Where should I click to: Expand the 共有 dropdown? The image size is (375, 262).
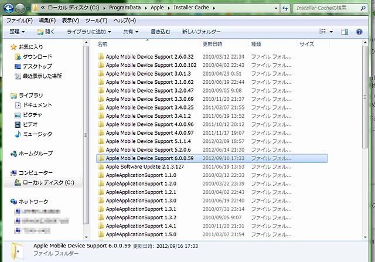(x=131, y=32)
